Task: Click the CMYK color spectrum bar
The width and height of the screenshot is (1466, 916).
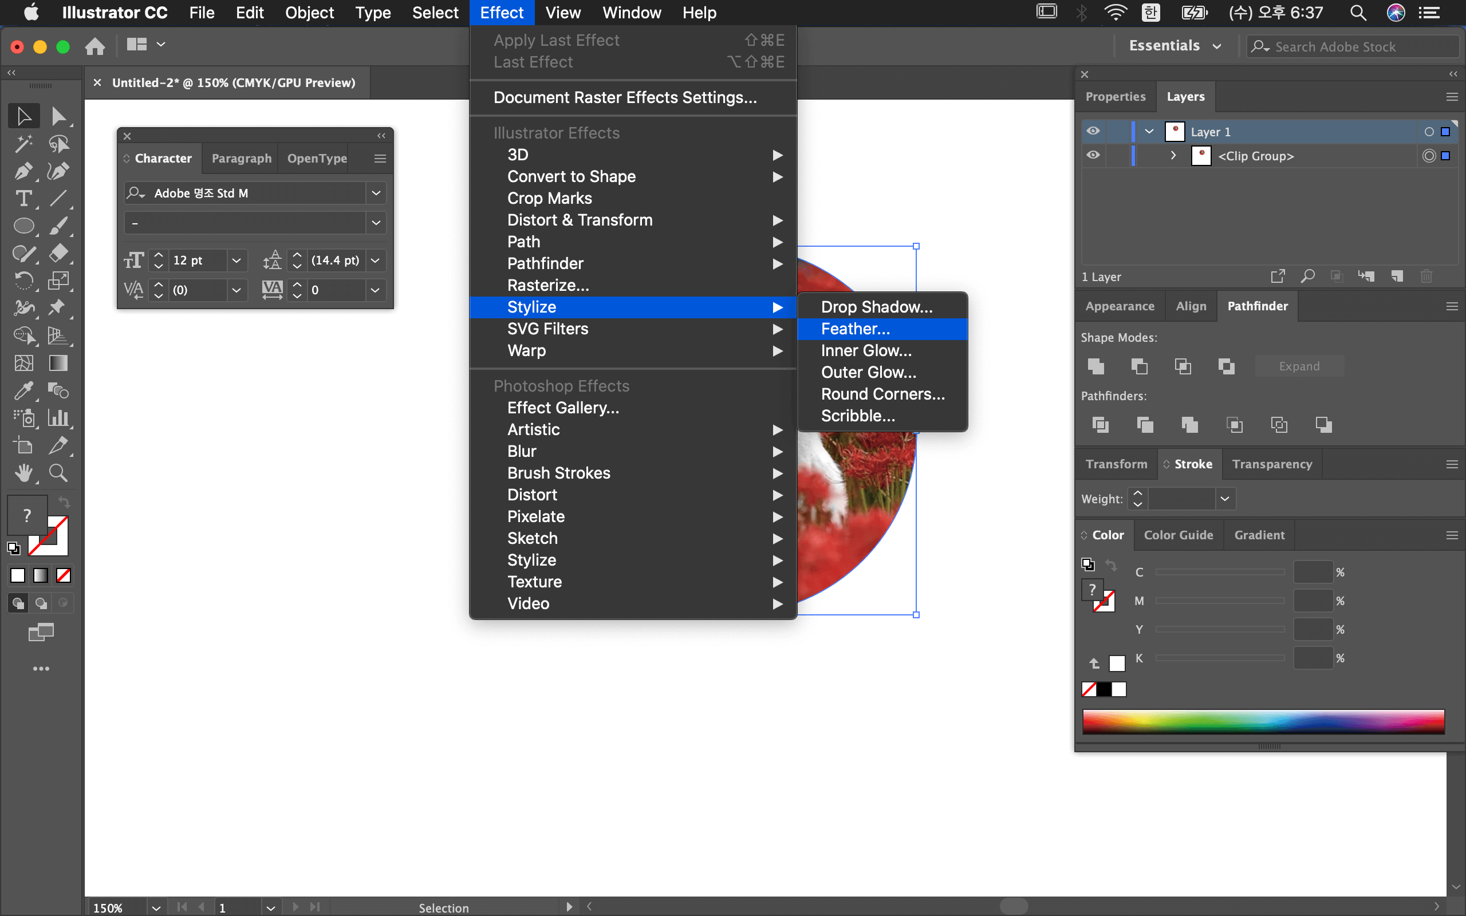Action: click(1263, 721)
